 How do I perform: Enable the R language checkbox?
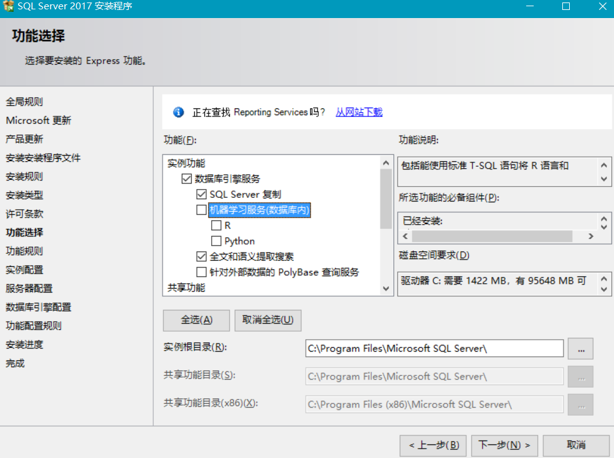click(x=216, y=225)
